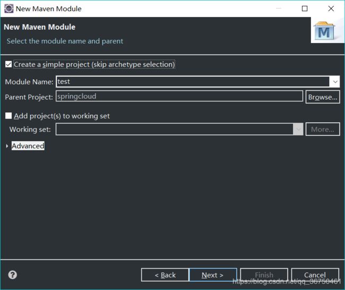Click the Module Name text field
This screenshot has width=345, height=290.
pyautogui.click(x=192, y=82)
